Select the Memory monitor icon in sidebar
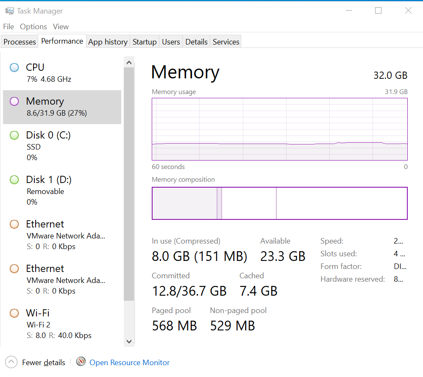423x377 pixels. (14, 101)
